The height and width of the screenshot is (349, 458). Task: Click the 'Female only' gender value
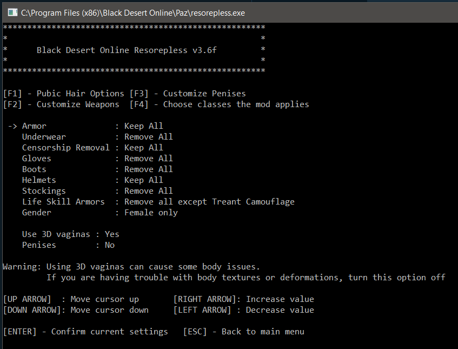coord(151,213)
